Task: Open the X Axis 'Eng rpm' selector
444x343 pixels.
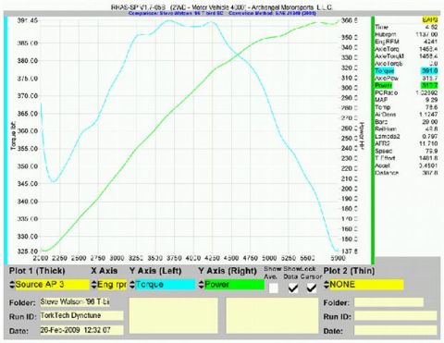Action: [112, 285]
